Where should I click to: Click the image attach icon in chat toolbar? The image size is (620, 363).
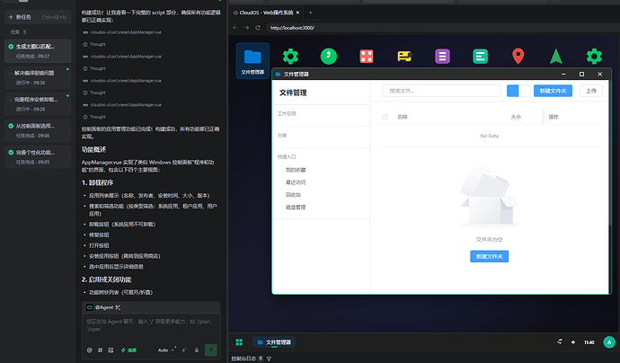click(111, 350)
